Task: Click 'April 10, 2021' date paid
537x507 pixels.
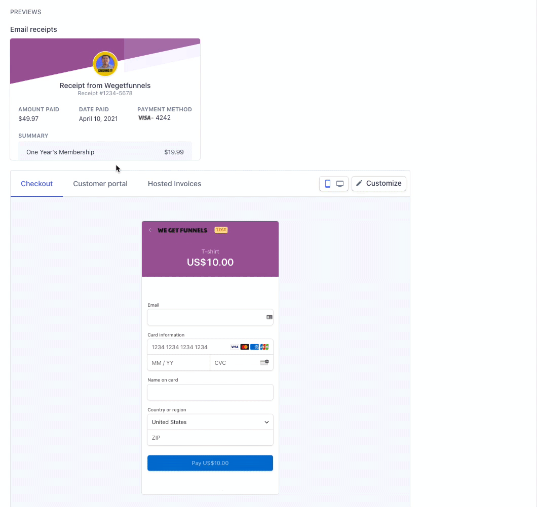Action: pyautogui.click(x=98, y=119)
